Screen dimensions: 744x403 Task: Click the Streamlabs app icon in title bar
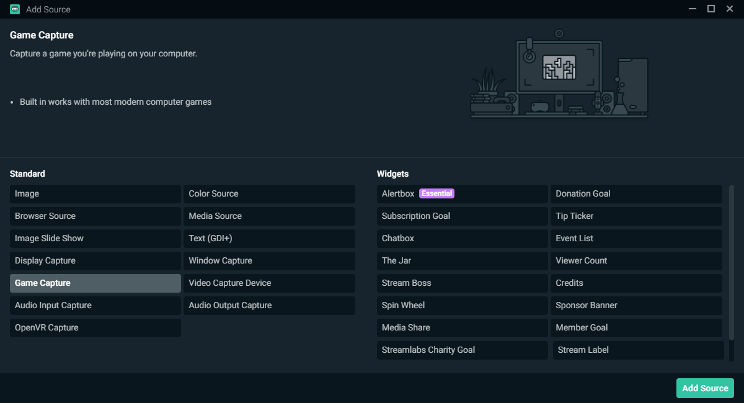(15, 9)
